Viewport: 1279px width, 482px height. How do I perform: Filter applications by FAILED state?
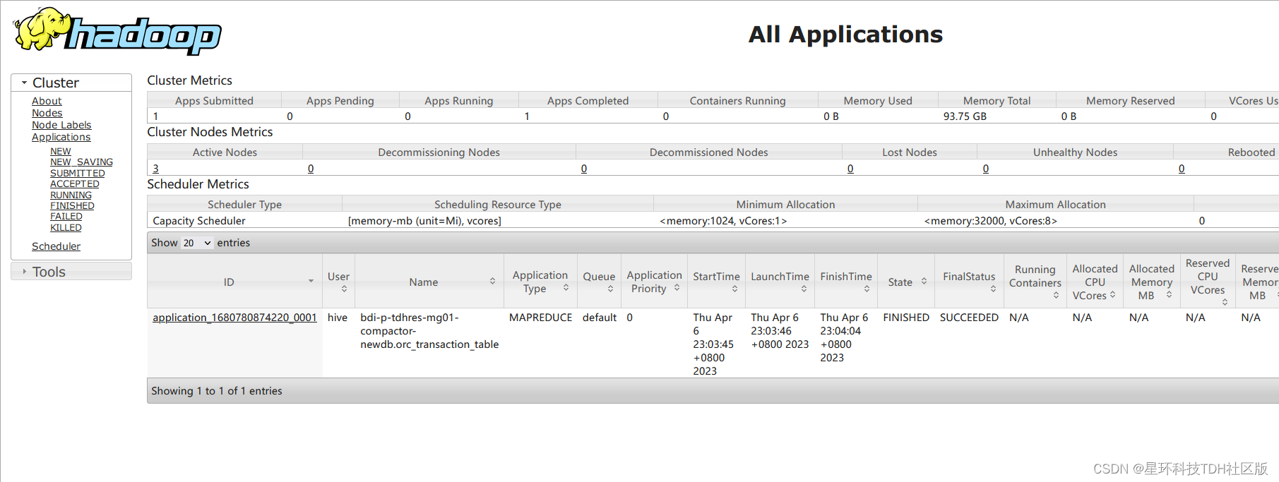coord(66,216)
